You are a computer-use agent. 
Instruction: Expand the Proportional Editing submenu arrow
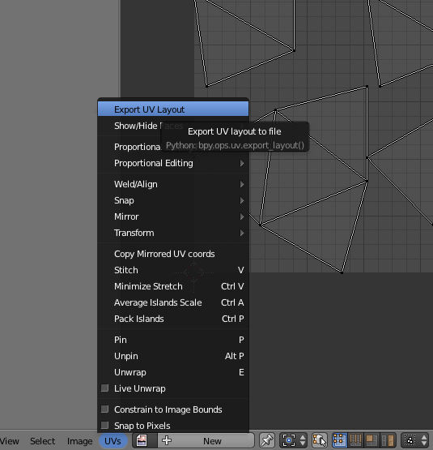pos(242,163)
